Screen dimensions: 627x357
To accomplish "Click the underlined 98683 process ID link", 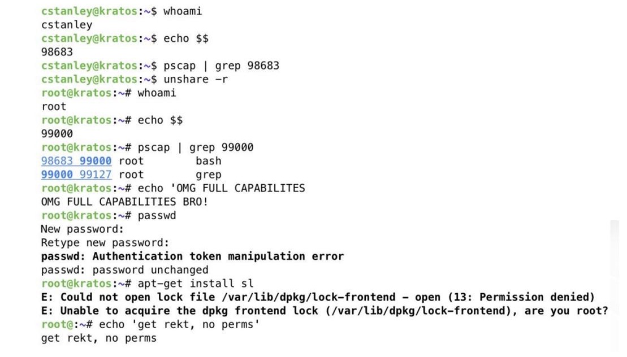I will (57, 161).
